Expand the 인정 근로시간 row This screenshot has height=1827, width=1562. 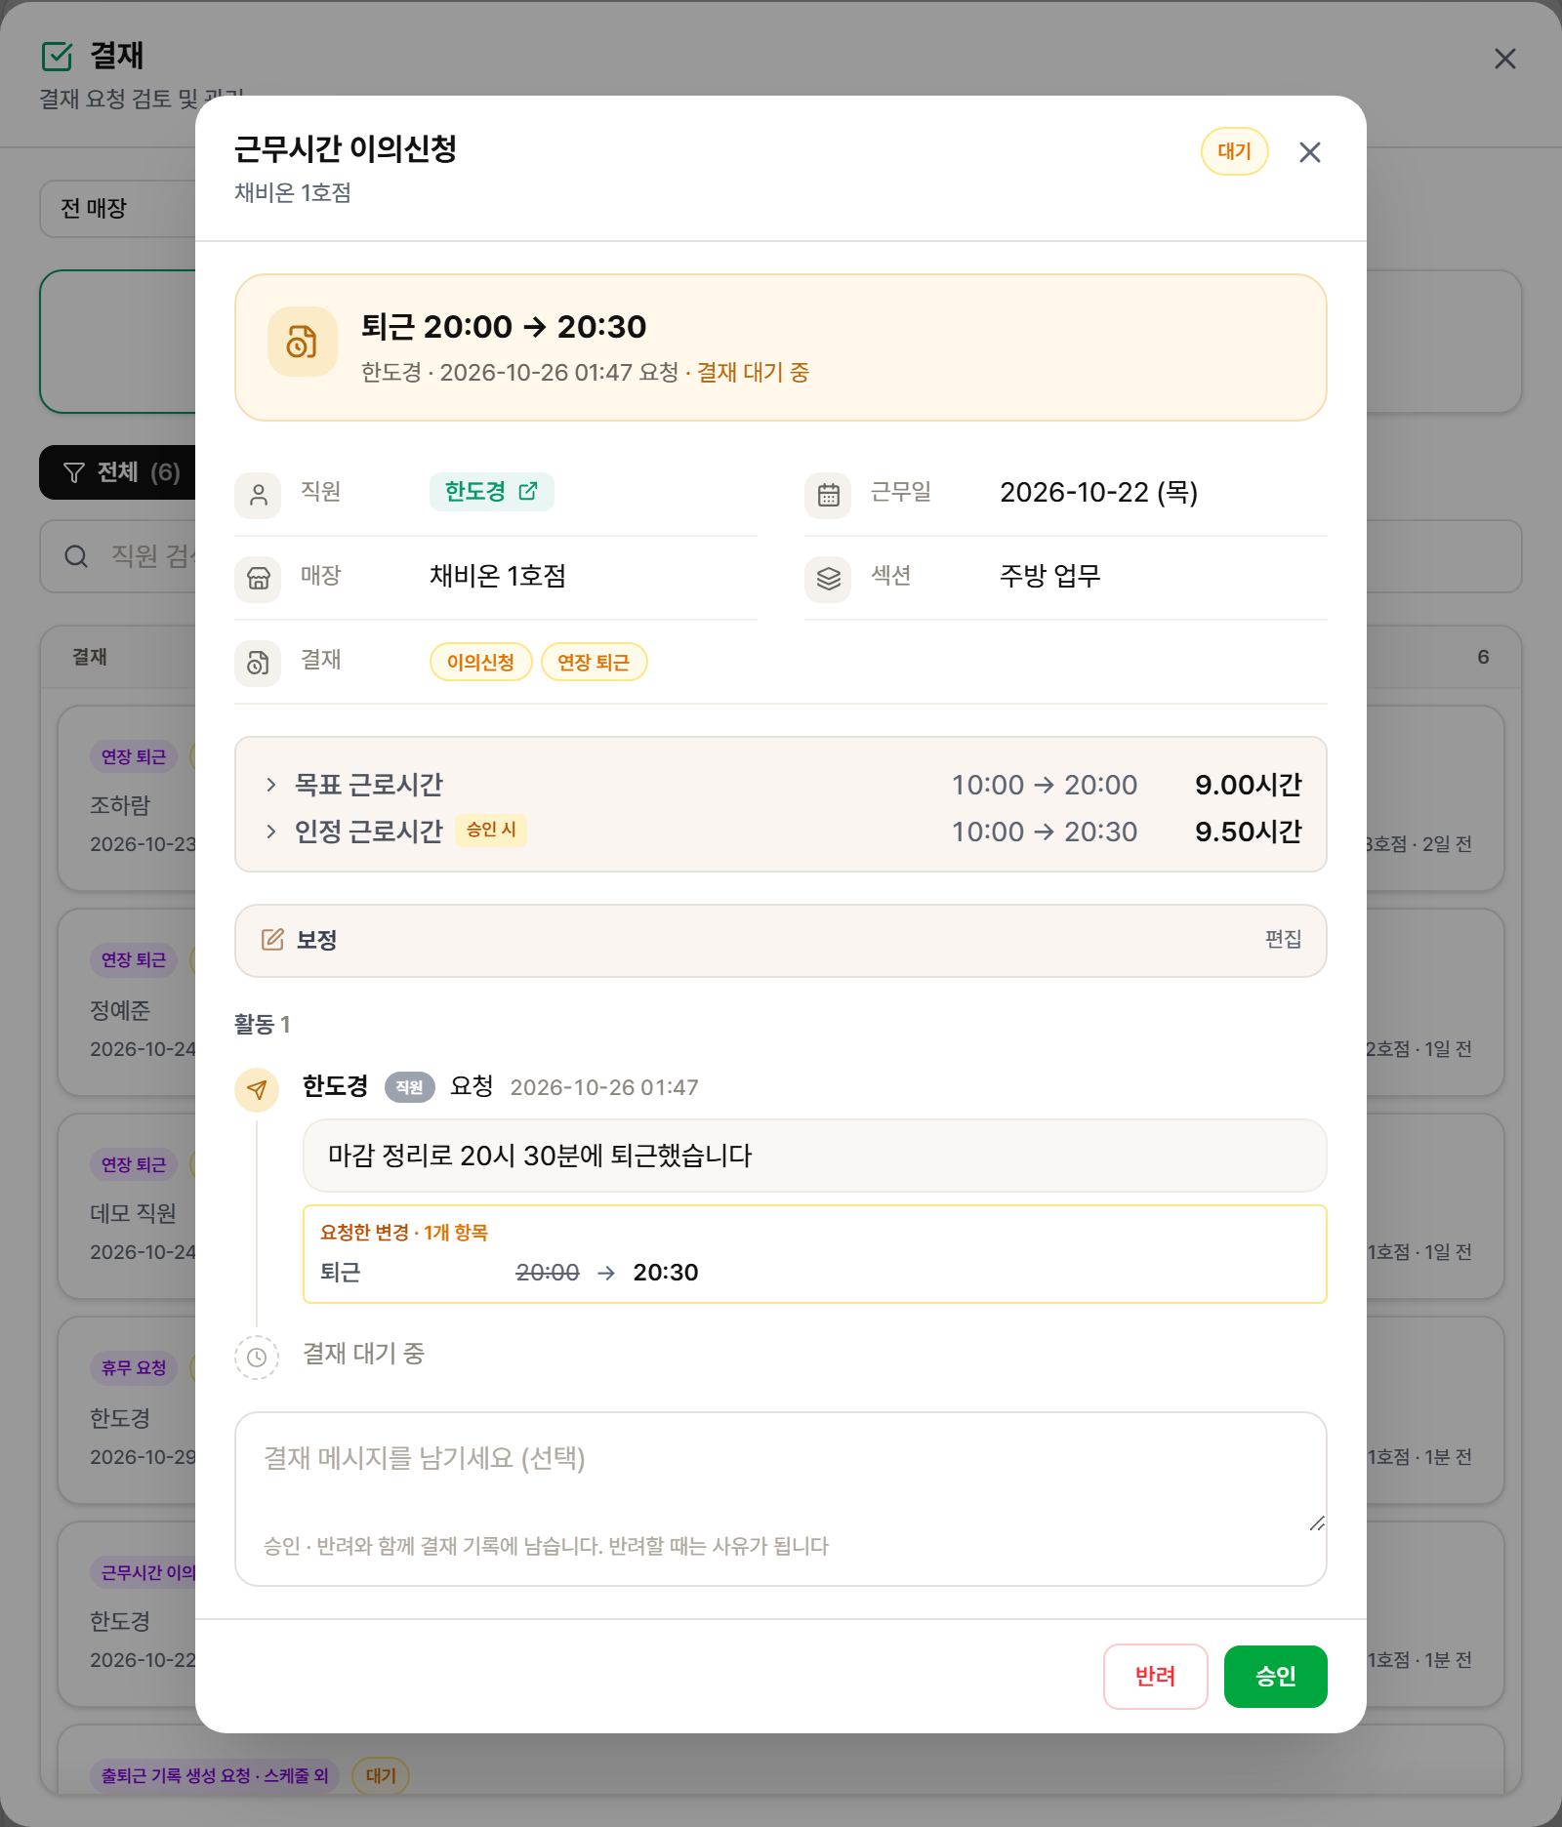(x=781, y=832)
